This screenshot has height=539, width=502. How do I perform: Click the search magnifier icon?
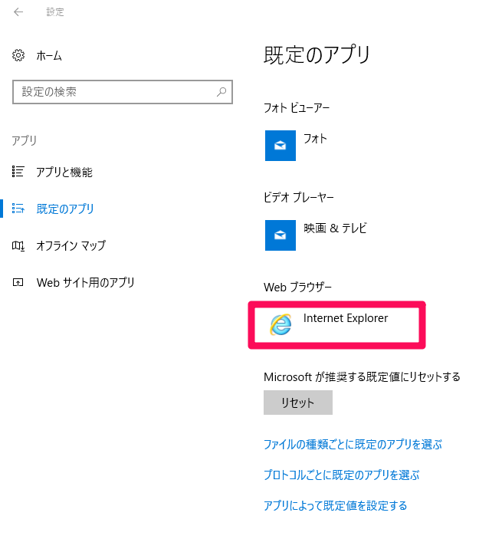pos(221,92)
